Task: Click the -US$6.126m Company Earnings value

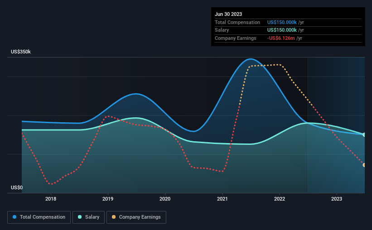Action: (281, 38)
